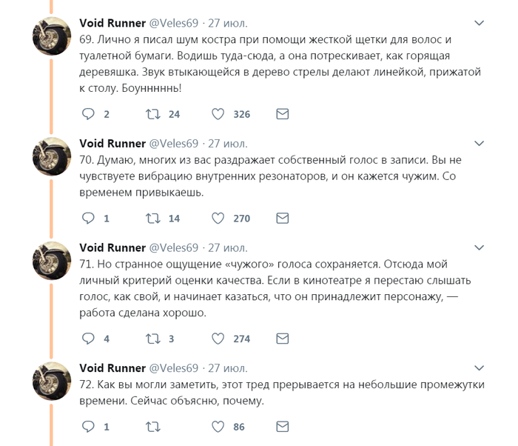Retweet tweet 71 with 3 retweets
The image size is (518, 446).
click(x=153, y=339)
